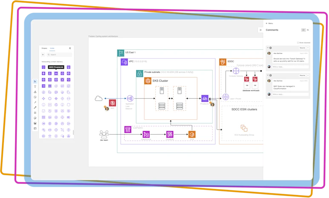Select the table tool at toolbar bottom
The width and height of the screenshot is (329, 198).
[x=35, y=128]
